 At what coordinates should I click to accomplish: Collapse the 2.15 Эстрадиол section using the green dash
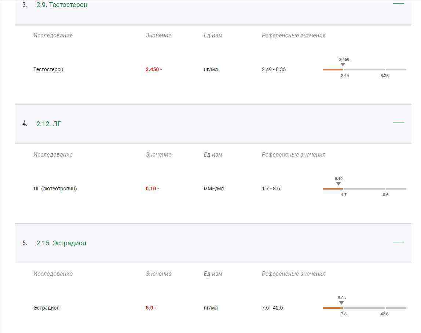click(x=398, y=242)
